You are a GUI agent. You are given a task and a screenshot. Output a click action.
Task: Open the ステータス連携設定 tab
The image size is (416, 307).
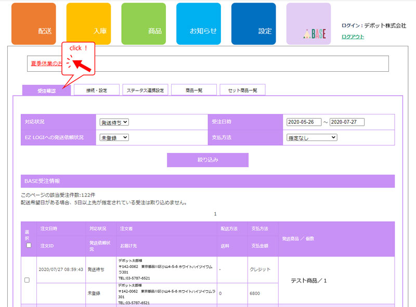145,90
